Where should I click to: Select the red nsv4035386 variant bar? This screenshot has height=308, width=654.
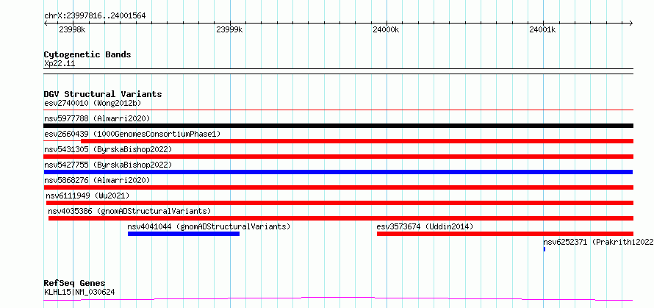tap(341, 218)
